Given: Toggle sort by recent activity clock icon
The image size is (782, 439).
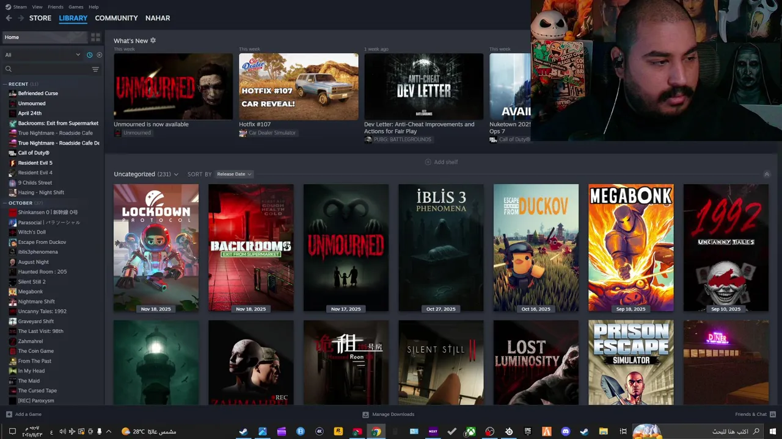Looking at the screenshot, I should point(89,55).
